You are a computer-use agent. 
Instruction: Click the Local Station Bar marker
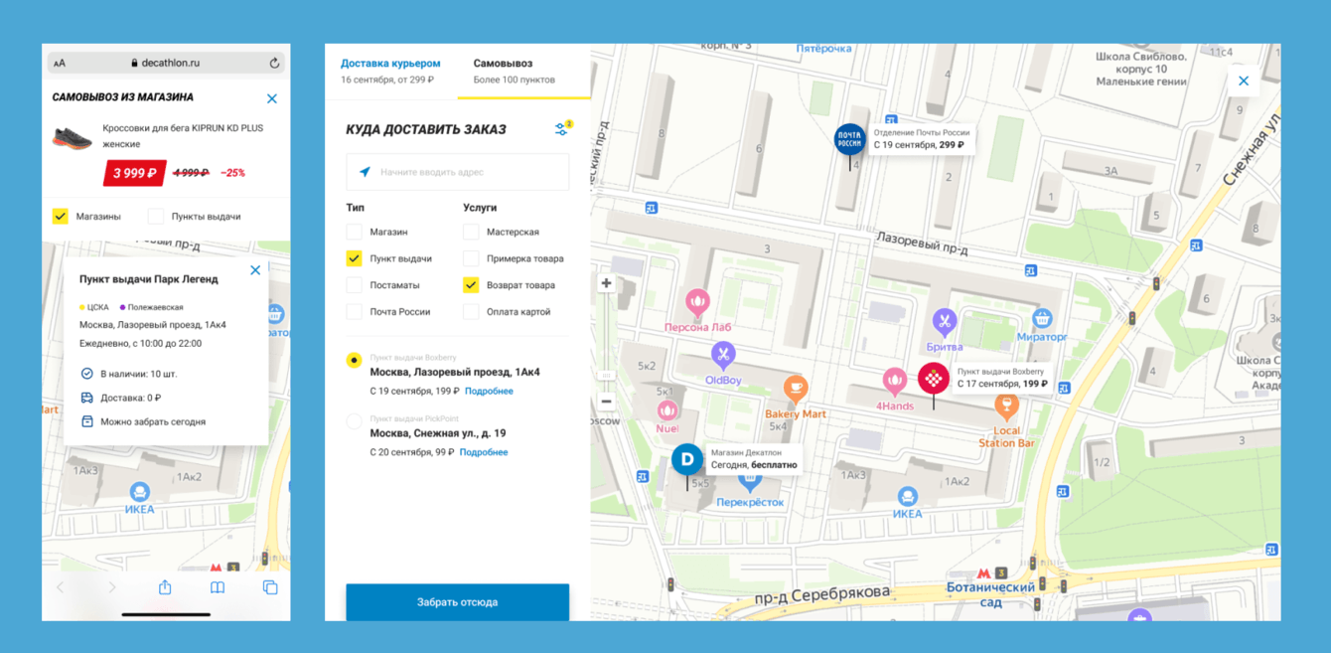[x=1006, y=407]
